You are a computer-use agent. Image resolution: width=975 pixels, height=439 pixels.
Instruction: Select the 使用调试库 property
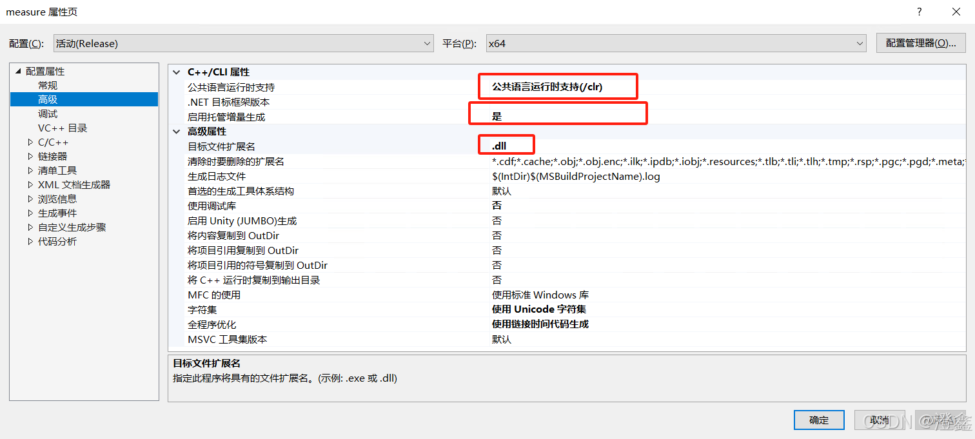(212, 206)
